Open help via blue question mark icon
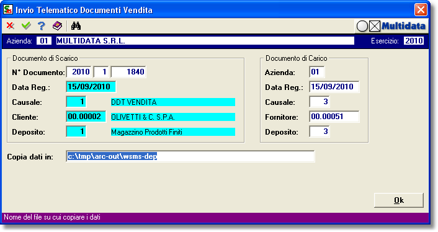438x232 pixels. tap(42, 26)
